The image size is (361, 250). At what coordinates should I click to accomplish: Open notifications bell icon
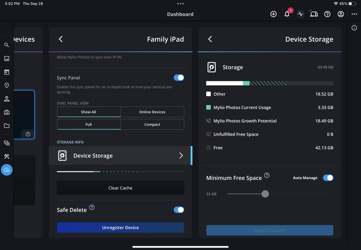point(287,14)
